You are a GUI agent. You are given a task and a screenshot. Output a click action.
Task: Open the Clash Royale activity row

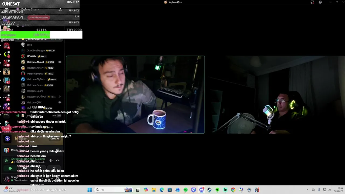click(x=32, y=150)
